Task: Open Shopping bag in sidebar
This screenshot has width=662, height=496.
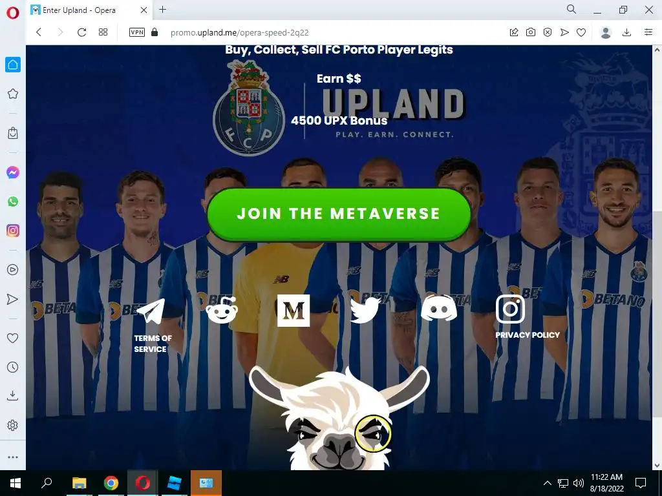Action: pyautogui.click(x=13, y=133)
